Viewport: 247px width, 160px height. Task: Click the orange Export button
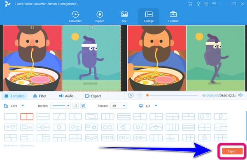click(232, 151)
